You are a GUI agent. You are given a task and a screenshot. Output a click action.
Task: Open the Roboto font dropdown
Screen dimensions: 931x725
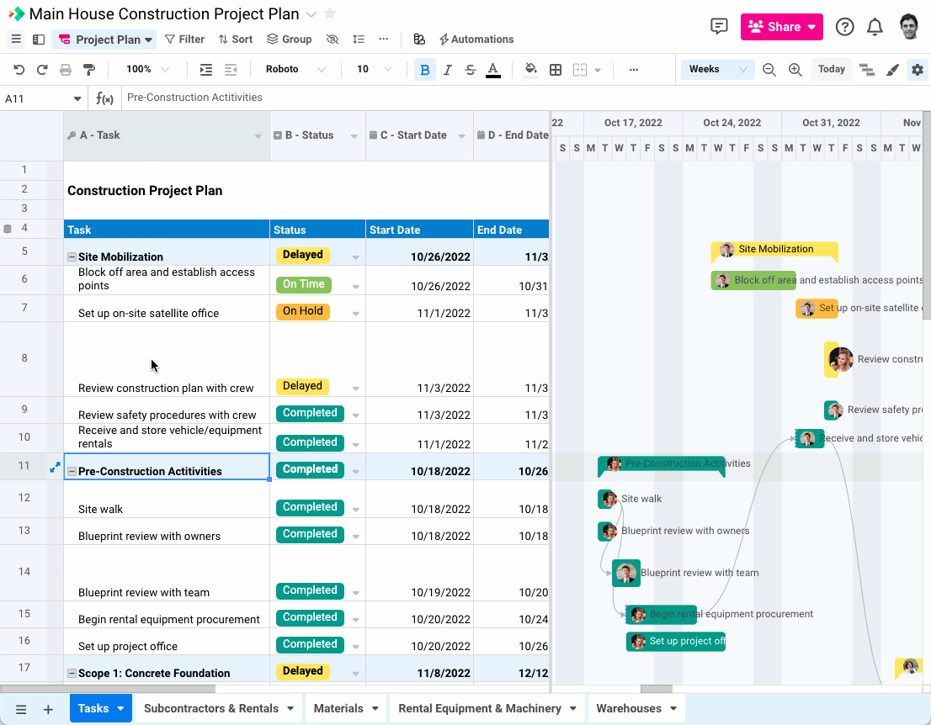[295, 70]
